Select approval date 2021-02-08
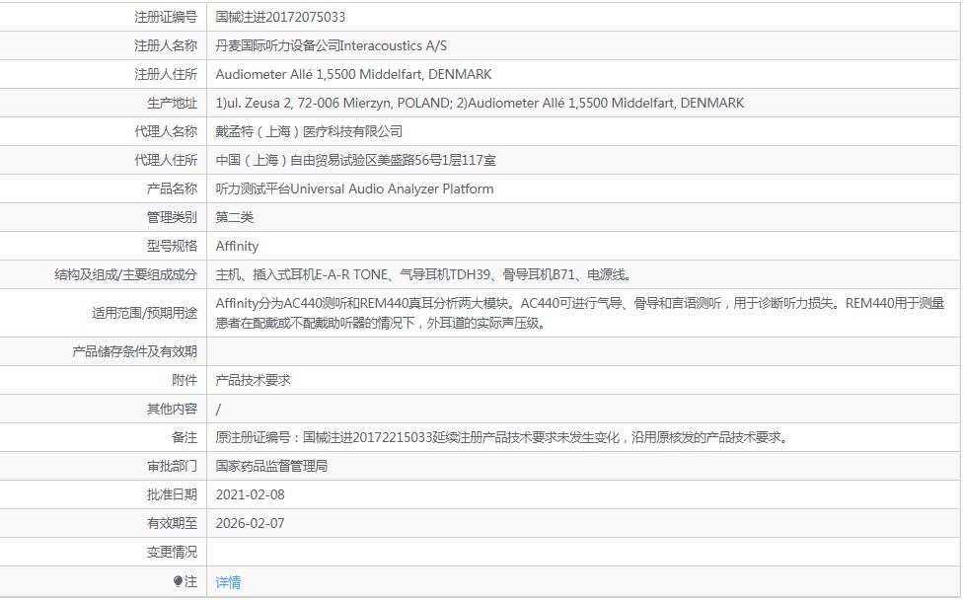The image size is (963, 602). (x=250, y=494)
